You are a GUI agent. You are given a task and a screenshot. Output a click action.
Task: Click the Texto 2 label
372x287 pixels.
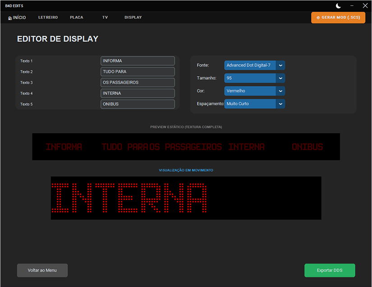(26, 72)
